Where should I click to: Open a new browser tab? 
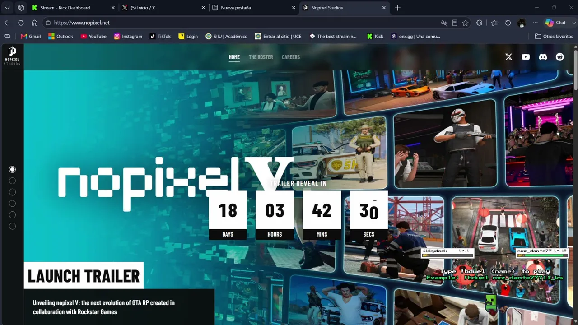tap(397, 8)
